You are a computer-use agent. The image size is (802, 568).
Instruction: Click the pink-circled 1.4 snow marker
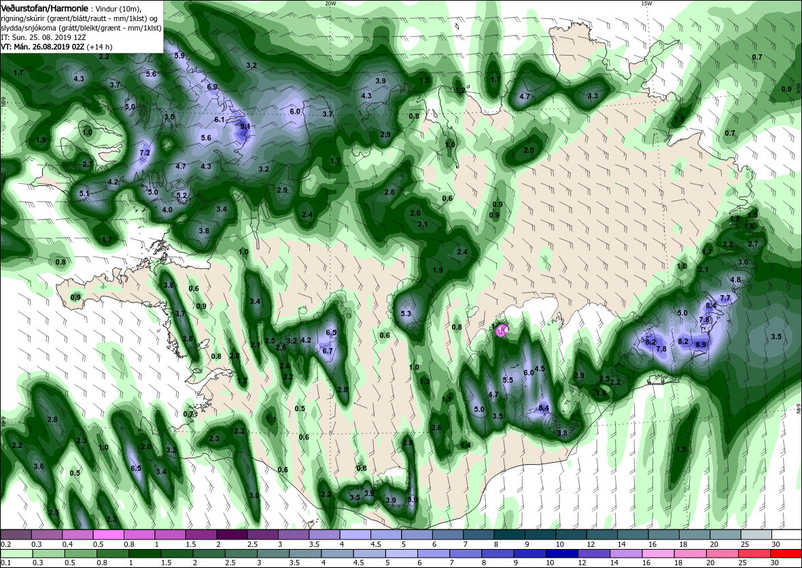click(x=502, y=331)
